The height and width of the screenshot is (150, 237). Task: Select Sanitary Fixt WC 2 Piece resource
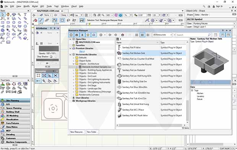pyautogui.click(x=151, y=110)
